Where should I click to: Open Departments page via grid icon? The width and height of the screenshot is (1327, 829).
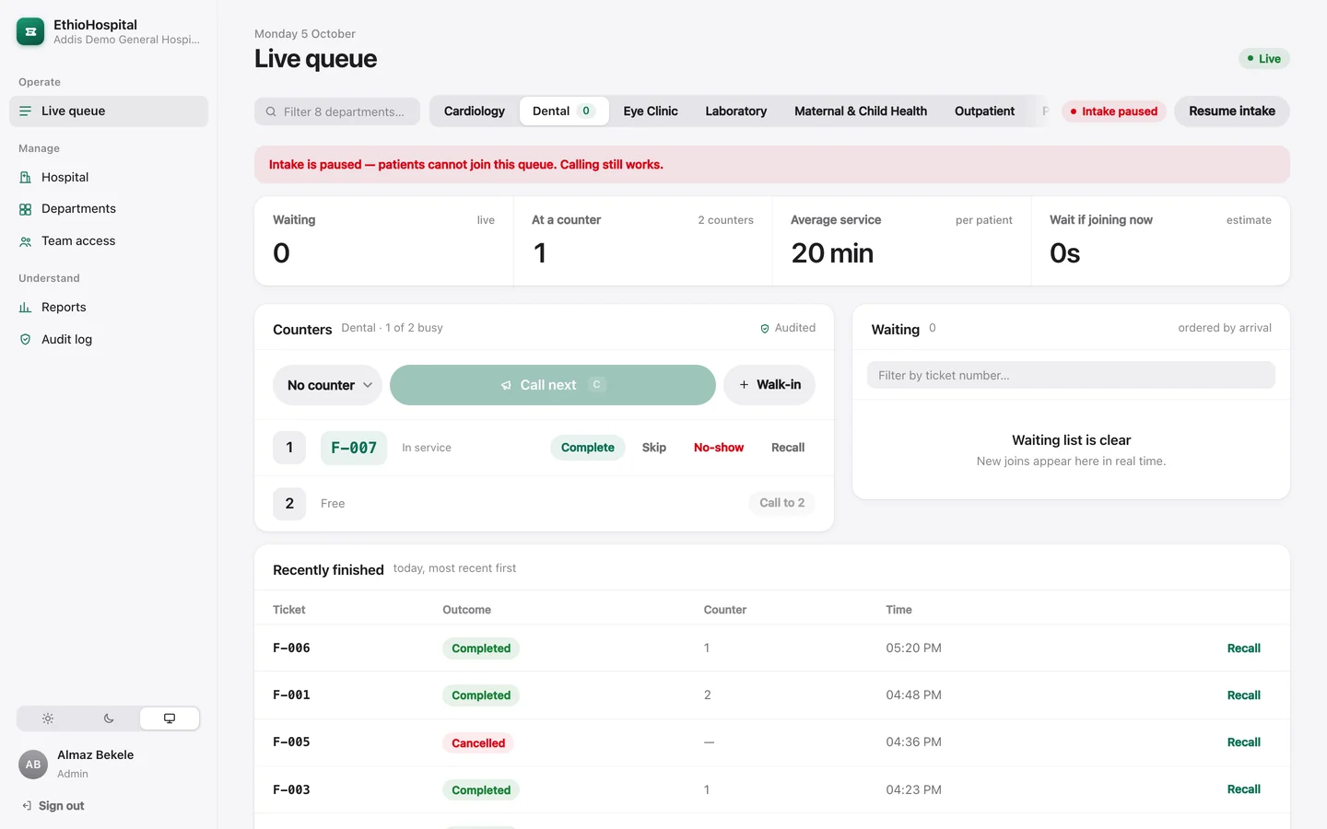coord(26,209)
